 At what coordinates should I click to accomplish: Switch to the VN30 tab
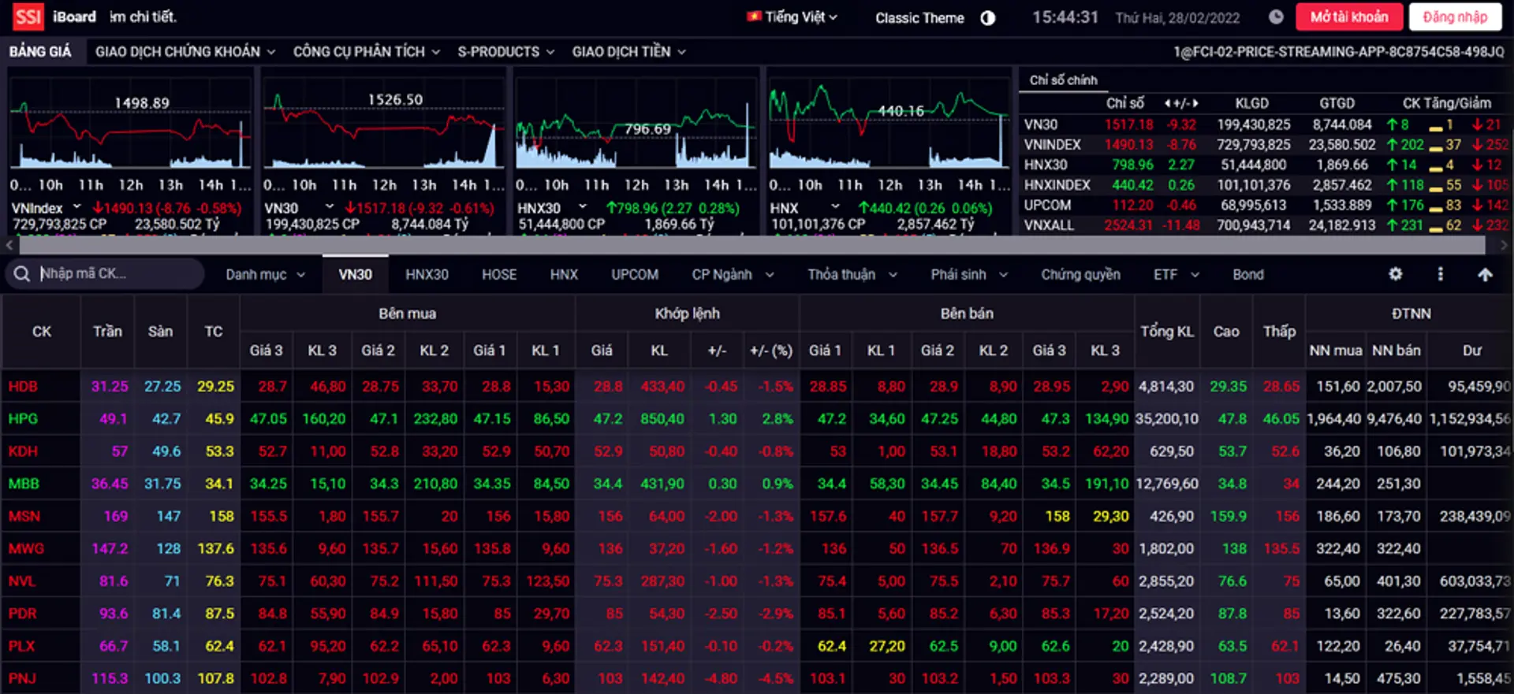tap(355, 275)
